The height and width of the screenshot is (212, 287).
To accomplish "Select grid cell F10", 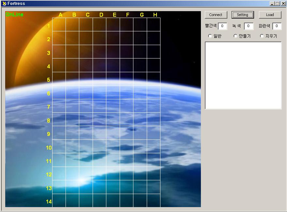I will pyautogui.click(x=127, y=146).
